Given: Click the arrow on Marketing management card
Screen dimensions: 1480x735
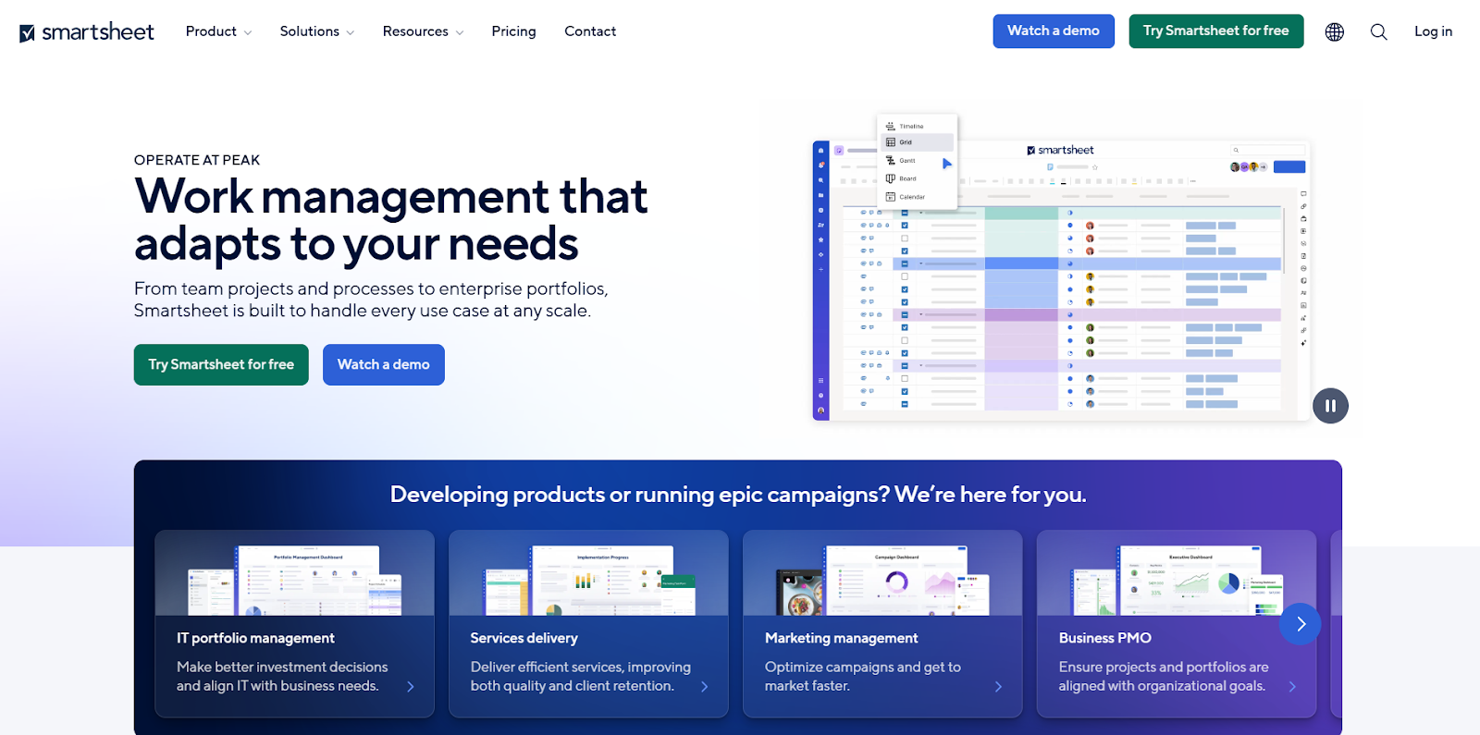Looking at the screenshot, I should [x=998, y=687].
